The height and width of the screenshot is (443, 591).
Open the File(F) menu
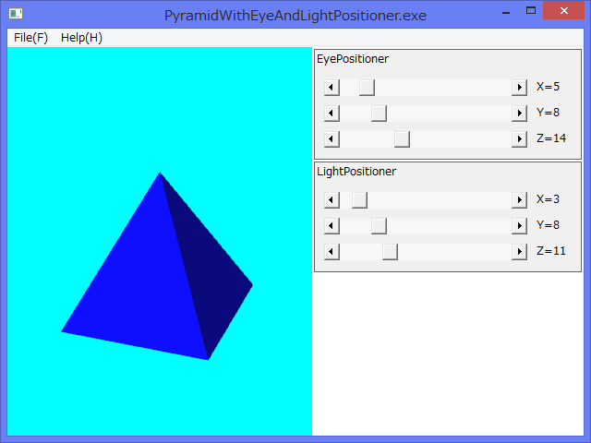point(30,38)
